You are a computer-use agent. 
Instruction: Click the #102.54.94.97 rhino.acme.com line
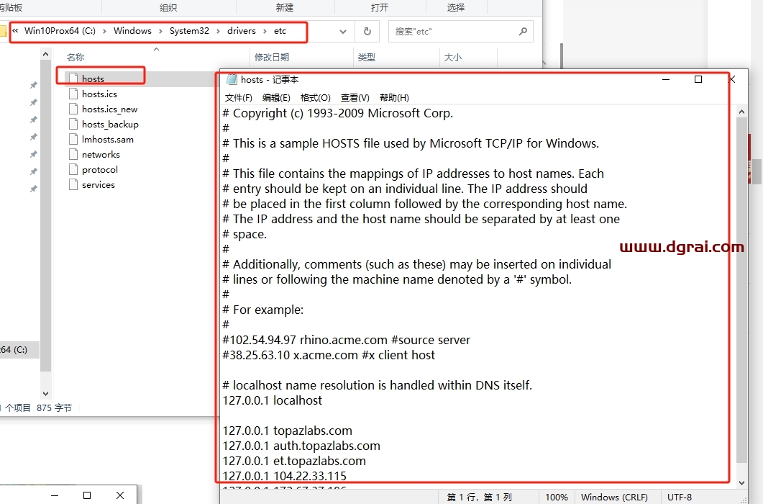347,340
